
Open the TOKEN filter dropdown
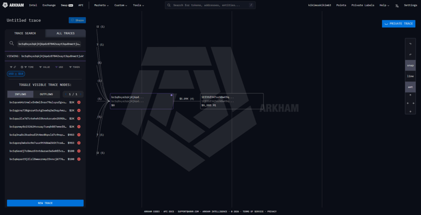click(74, 67)
